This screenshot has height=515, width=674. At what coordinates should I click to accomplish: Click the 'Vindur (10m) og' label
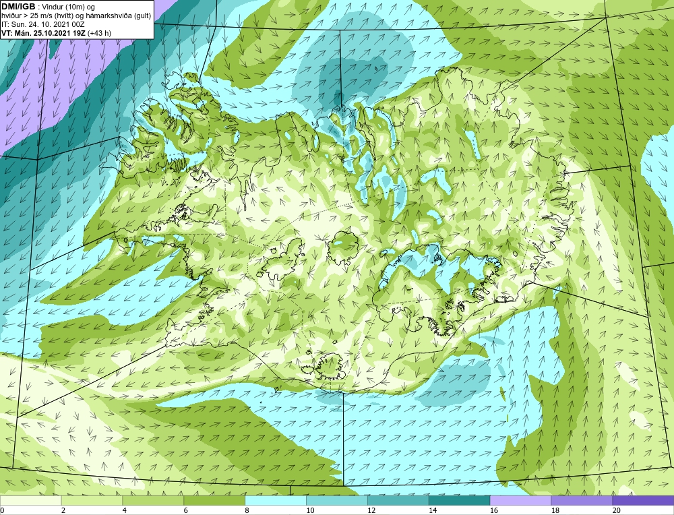pos(69,7)
